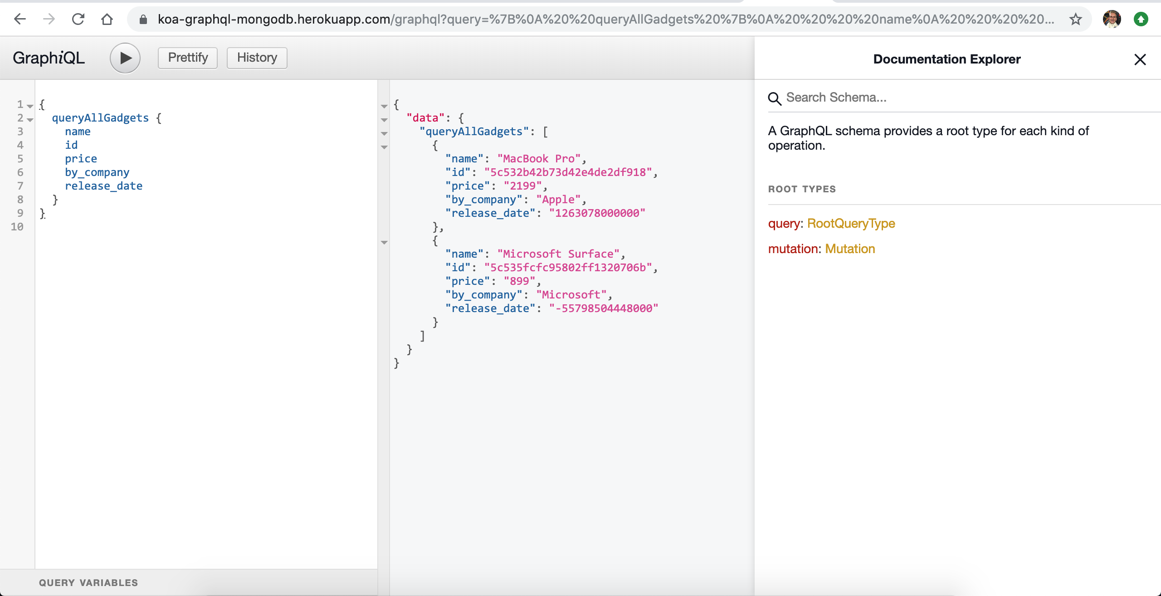
Task: Collapse the "data" object in results
Action: click(384, 120)
